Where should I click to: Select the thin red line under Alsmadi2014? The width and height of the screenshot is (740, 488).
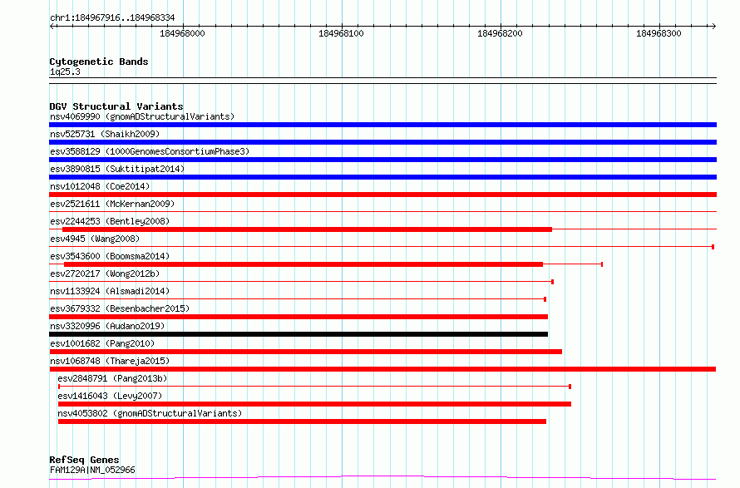(298, 299)
